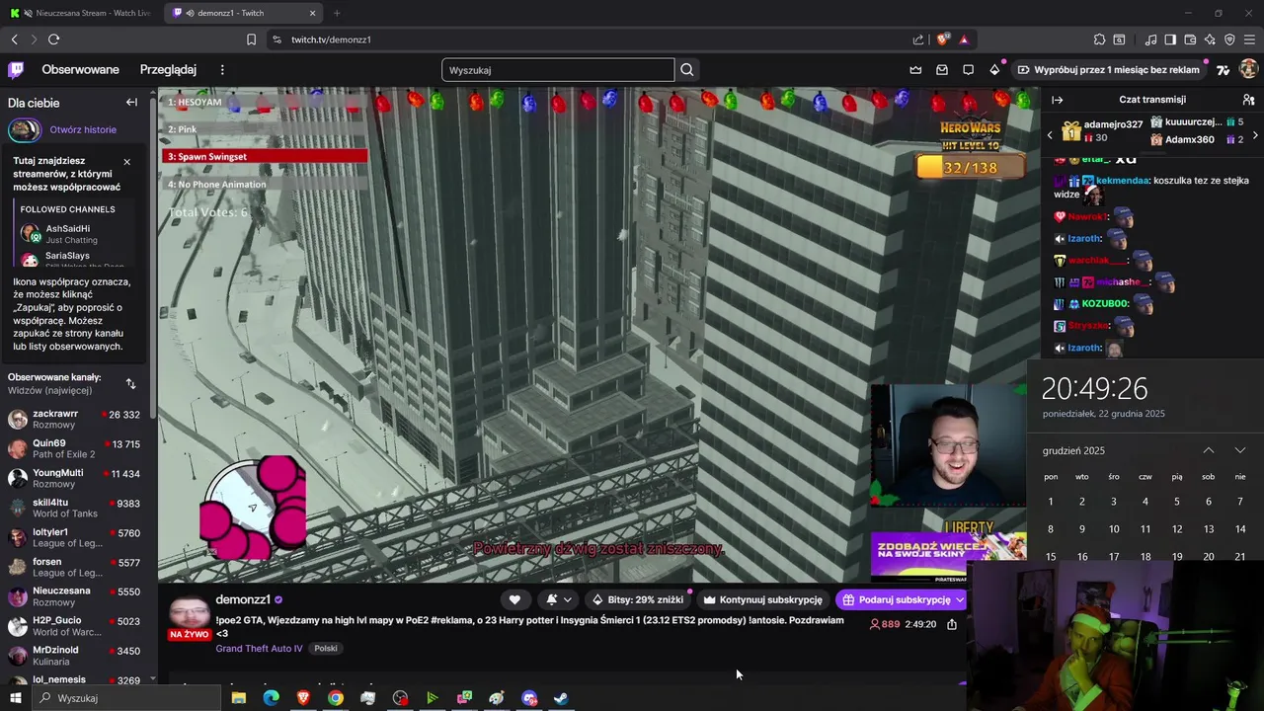Share the stream via the share icon
Screen dimensions: 1264x711
(x=952, y=624)
